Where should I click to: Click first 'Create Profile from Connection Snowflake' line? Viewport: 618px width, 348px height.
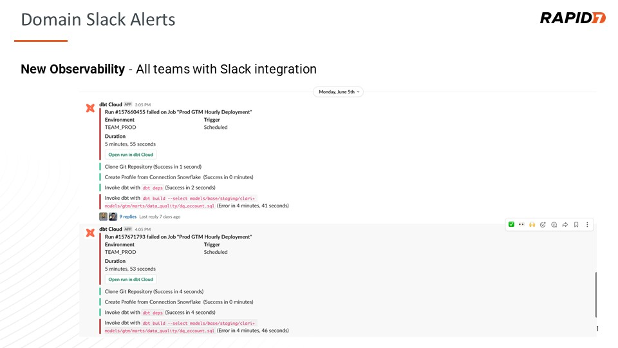[x=179, y=177]
